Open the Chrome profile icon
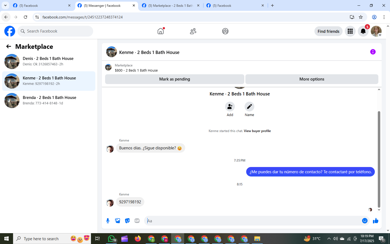390x244 pixels. click(x=374, y=17)
